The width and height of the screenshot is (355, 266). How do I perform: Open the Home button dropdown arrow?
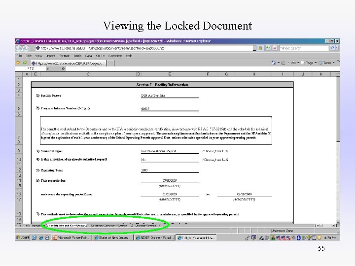[279, 63]
